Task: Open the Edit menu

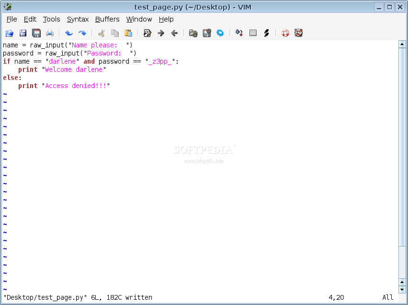Action: 30,19
